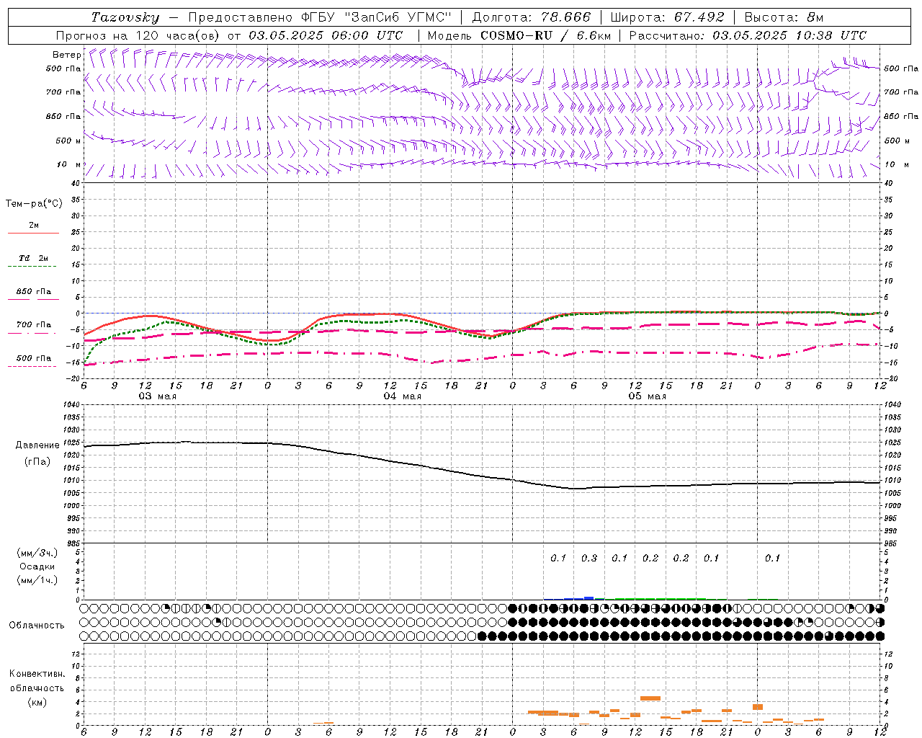Viewport: 922px width, 738px height.
Task: Click the 'Ветер' wind panel label
Action: 66,55
